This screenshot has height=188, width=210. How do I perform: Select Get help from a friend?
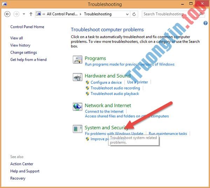pyautogui.click(x=28, y=59)
